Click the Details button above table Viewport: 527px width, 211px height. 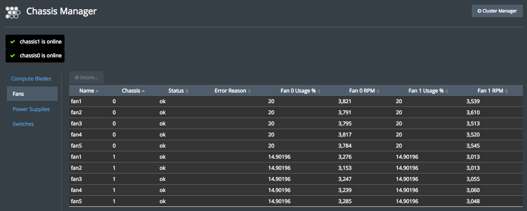tap(86, 77)
